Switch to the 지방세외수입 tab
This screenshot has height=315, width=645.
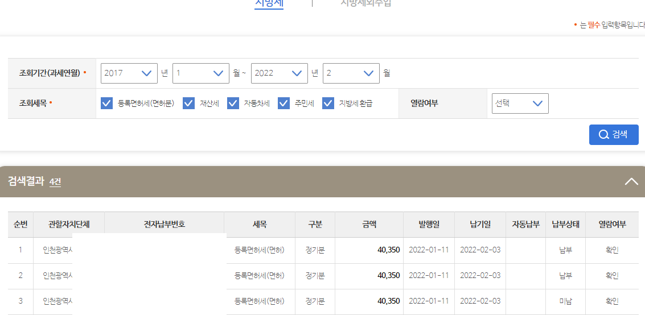pos(366,3)
